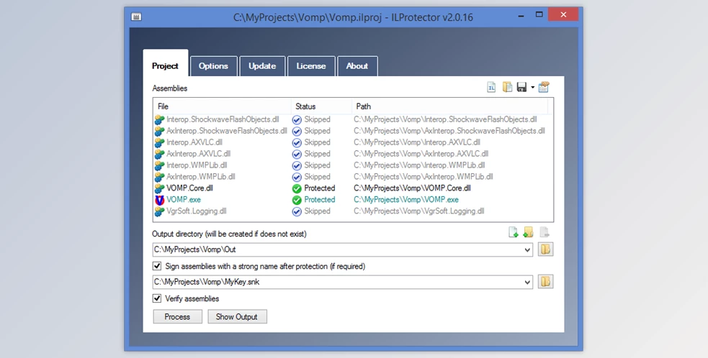Viewport: 708px width, 358px height.
Task: Select the Interop.ShockwaveFlashObjects.dll file name
Action: [223, 120]
